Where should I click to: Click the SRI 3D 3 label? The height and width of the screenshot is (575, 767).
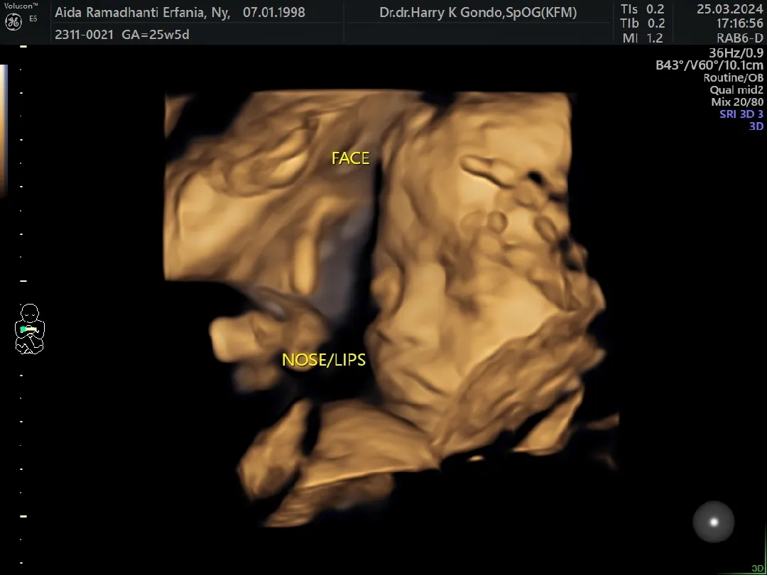(741, 114)
